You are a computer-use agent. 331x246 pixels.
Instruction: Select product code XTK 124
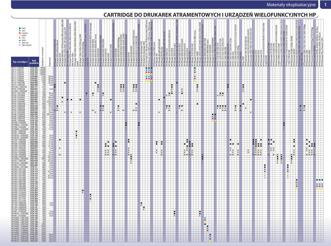[34, 68]
